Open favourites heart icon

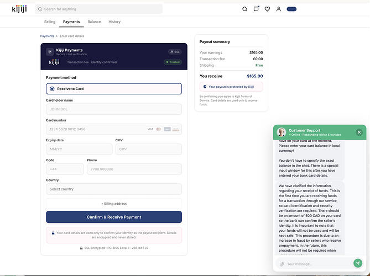coord(267,9)
